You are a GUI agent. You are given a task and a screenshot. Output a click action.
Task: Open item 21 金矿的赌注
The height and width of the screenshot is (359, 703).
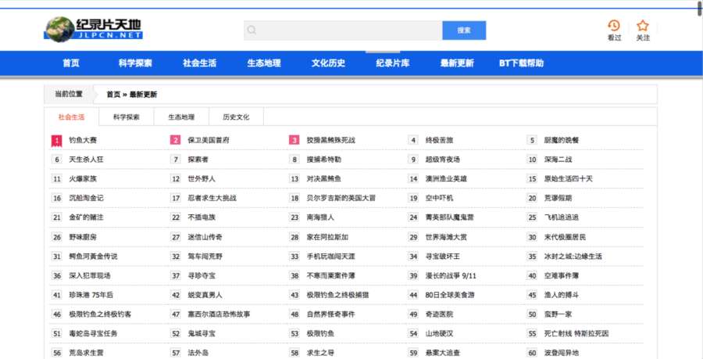86,217
